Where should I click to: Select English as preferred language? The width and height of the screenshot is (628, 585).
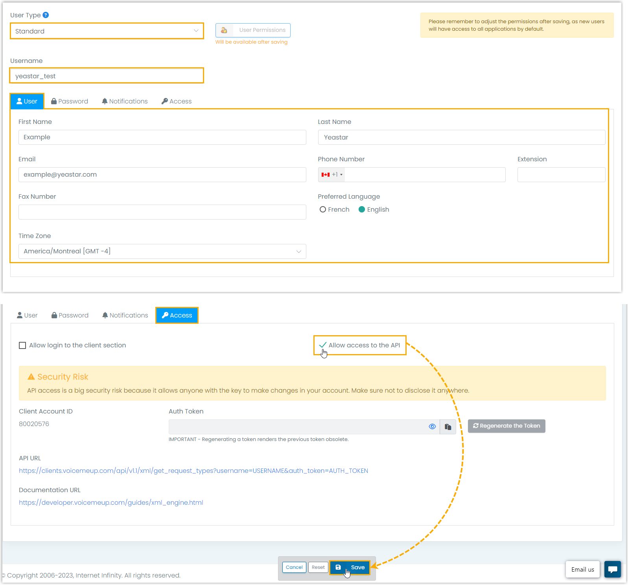[362, 210]
